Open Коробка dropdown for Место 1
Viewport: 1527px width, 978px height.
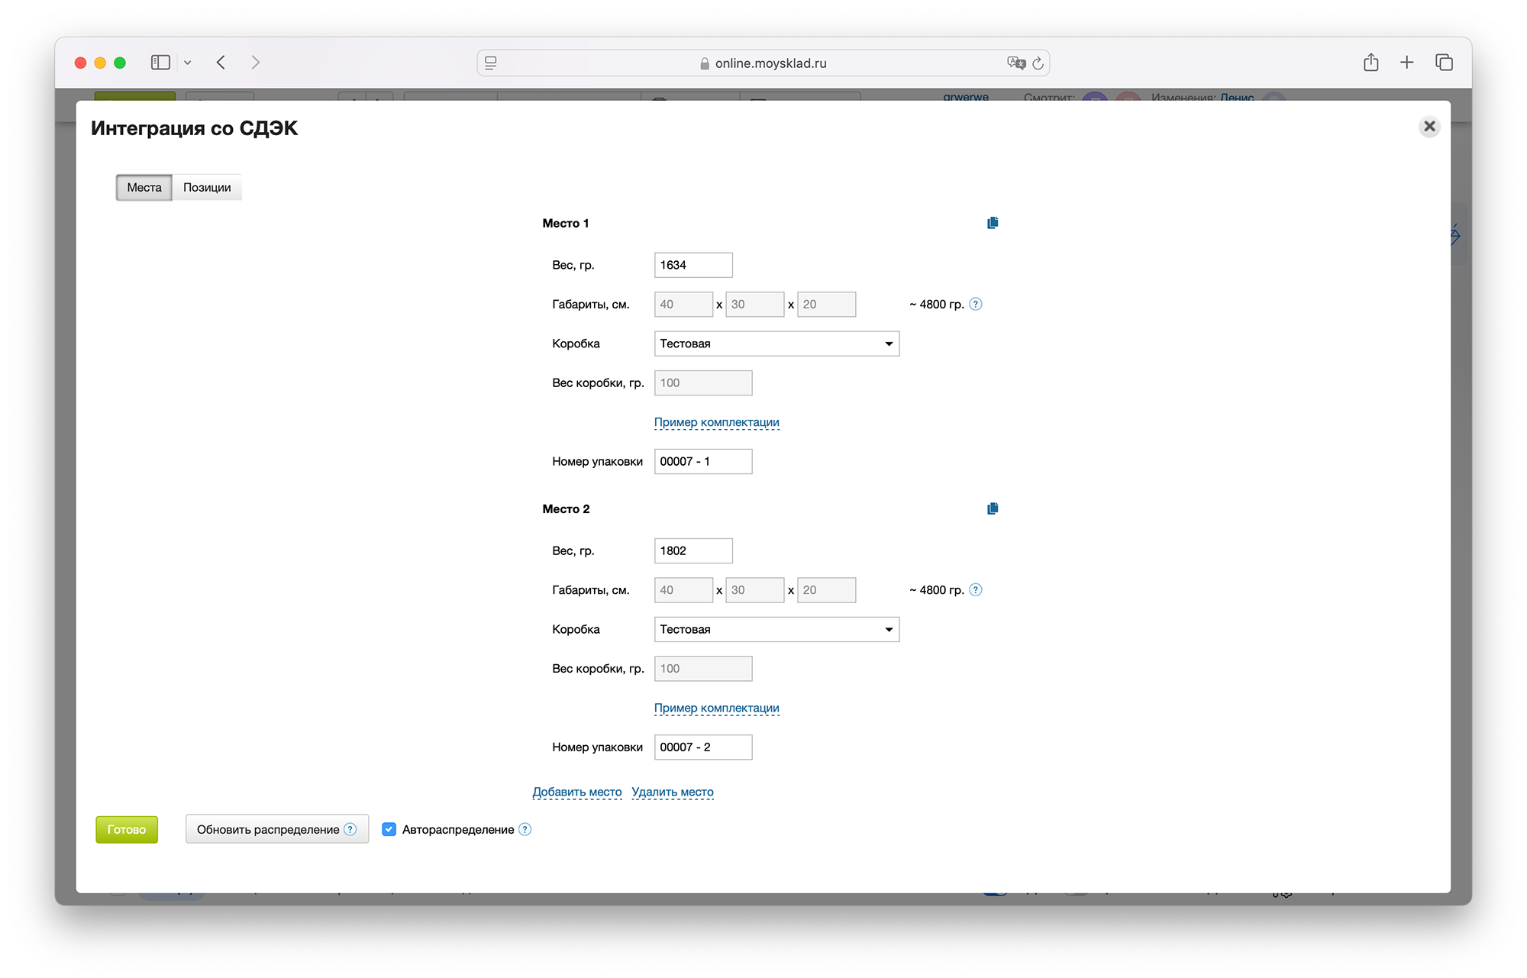point(776,344)
